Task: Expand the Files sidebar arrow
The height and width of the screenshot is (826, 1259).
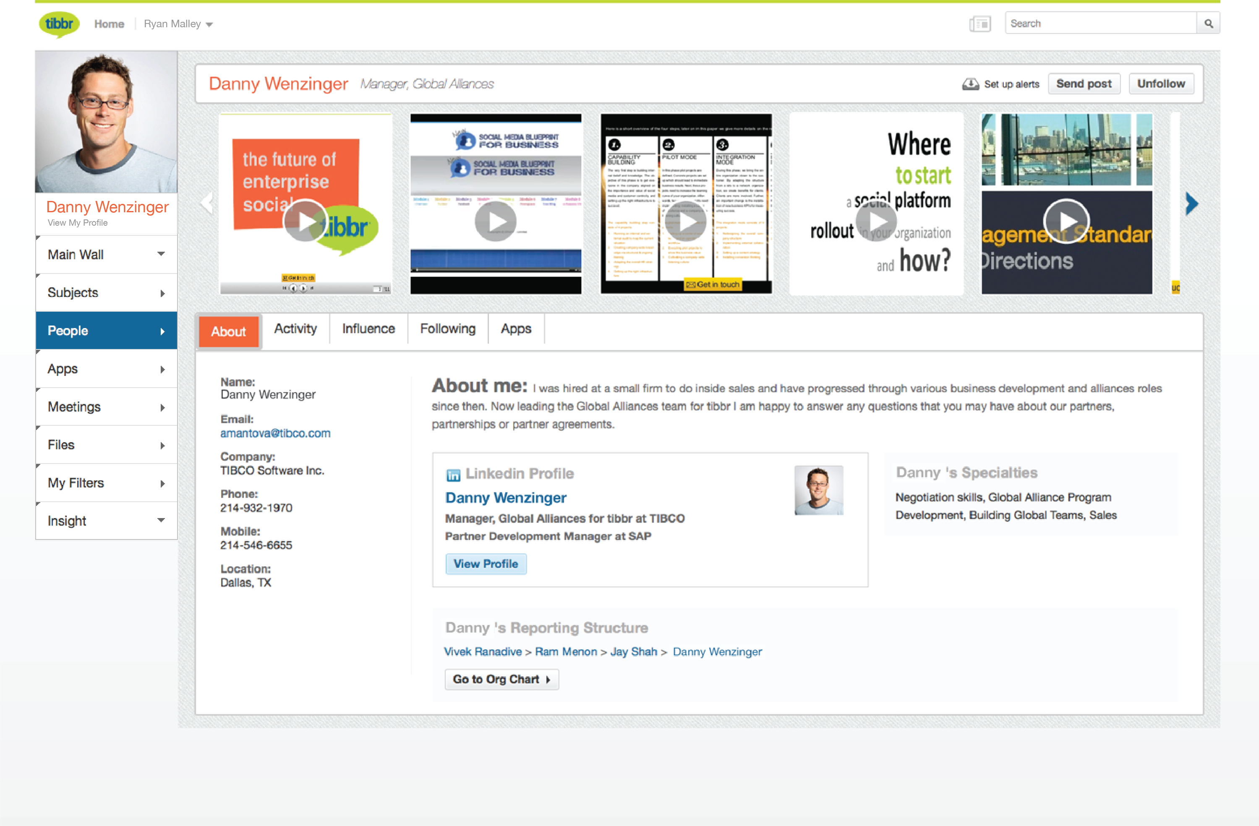Action: coord(162,445)
